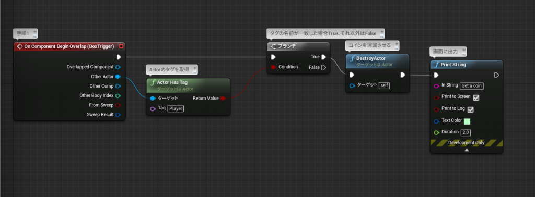Click the False output pin on ブランチ
The height and width of the screenshot is (197, 535).
tap(323, 67)
